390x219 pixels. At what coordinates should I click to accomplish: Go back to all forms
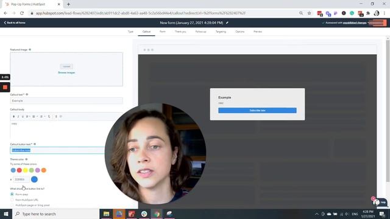[x=15, y=23]
